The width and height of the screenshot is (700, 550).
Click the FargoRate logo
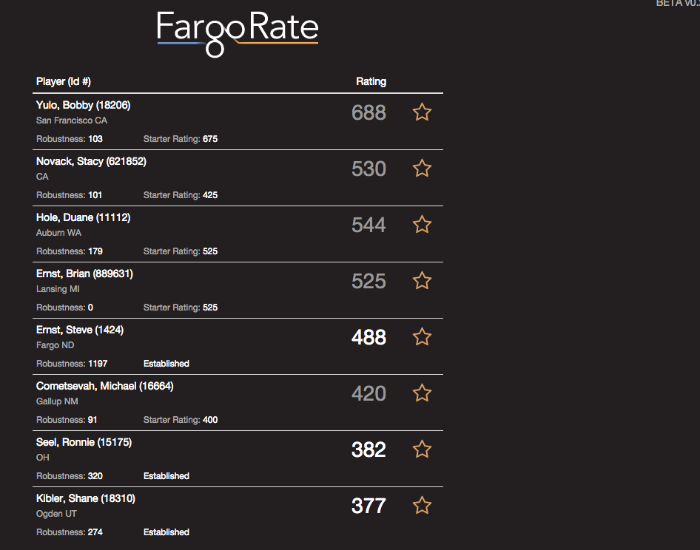pyautogui.click(x=238, y=34)
